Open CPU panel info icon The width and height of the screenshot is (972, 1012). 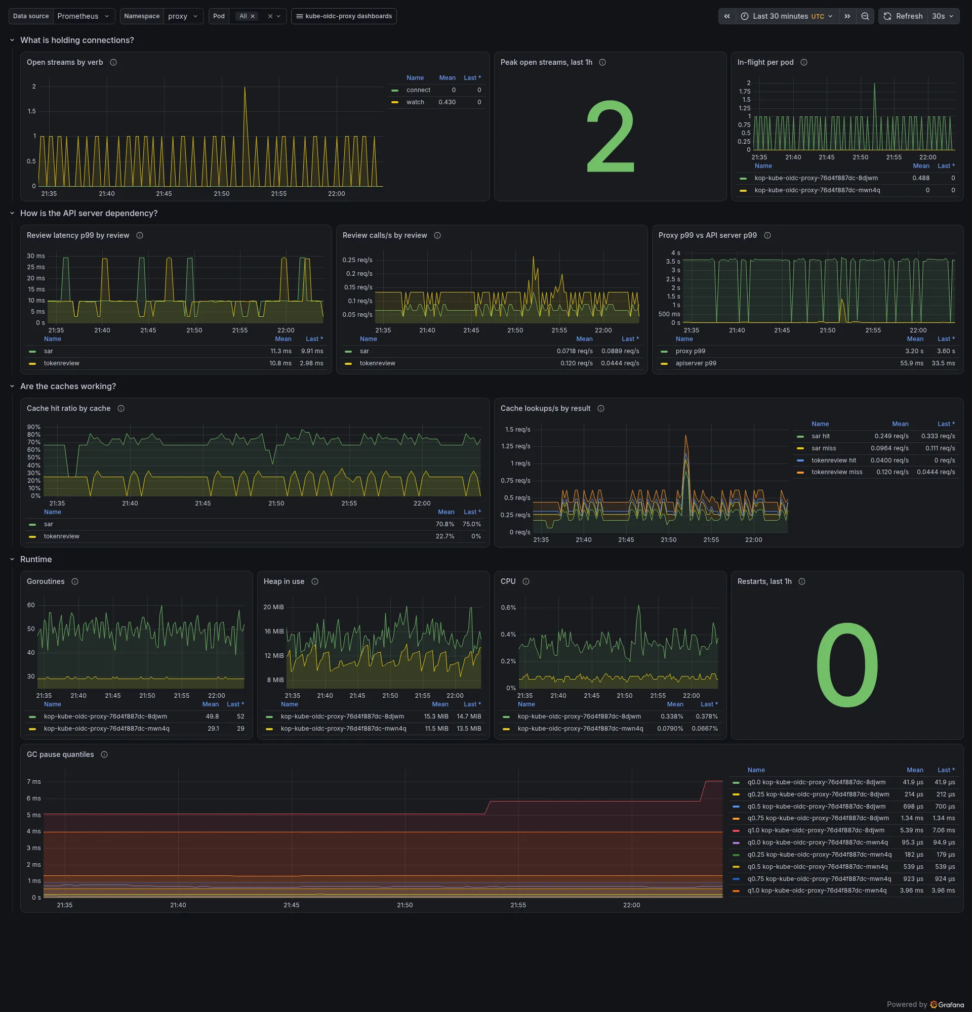pos(526,581)
